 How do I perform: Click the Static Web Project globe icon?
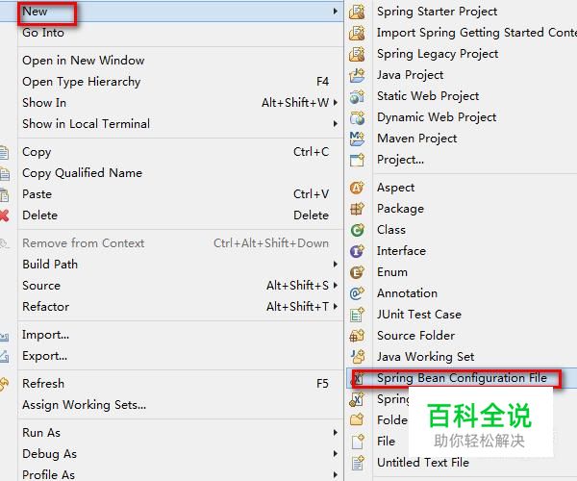pyautogui.click(x=357, y=96)
